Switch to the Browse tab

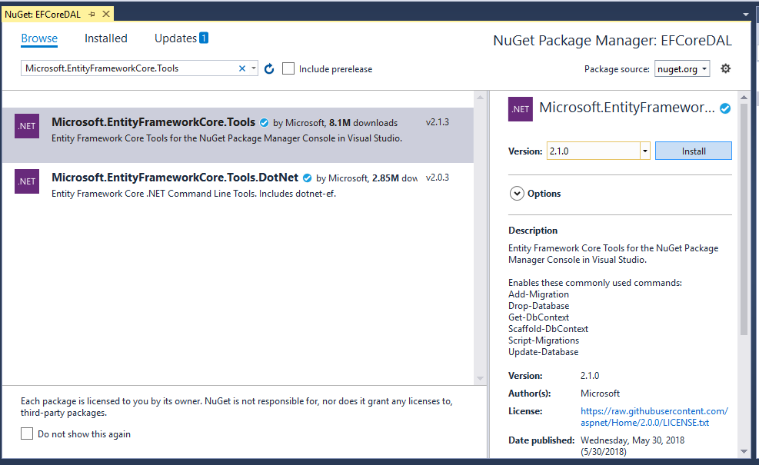(39, 38)
